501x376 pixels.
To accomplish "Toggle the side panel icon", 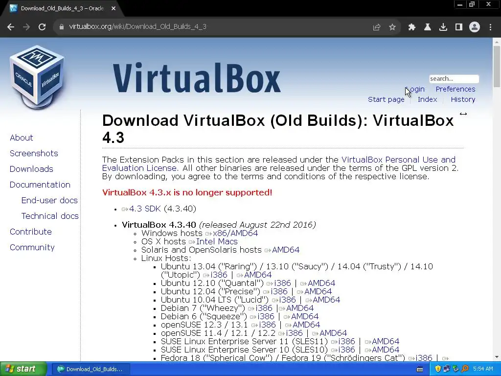I will (x=459, y=27).
